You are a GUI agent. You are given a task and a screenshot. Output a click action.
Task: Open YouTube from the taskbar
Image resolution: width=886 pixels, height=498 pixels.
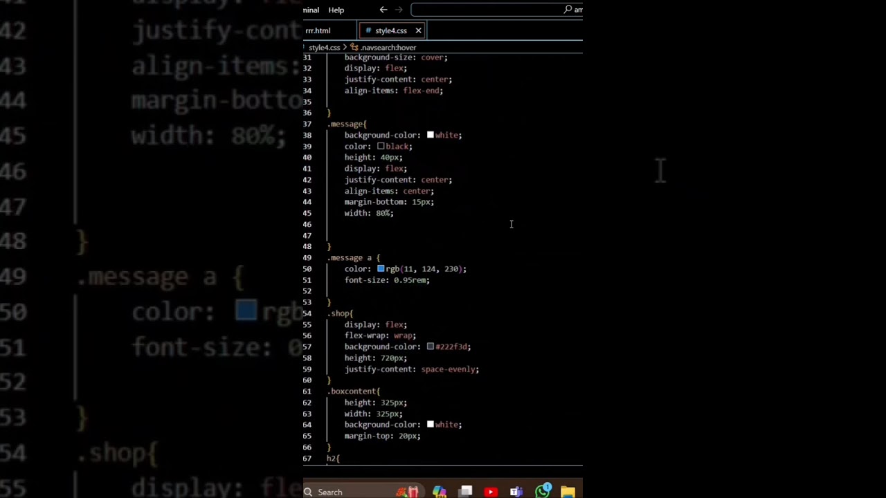(491, 492)
